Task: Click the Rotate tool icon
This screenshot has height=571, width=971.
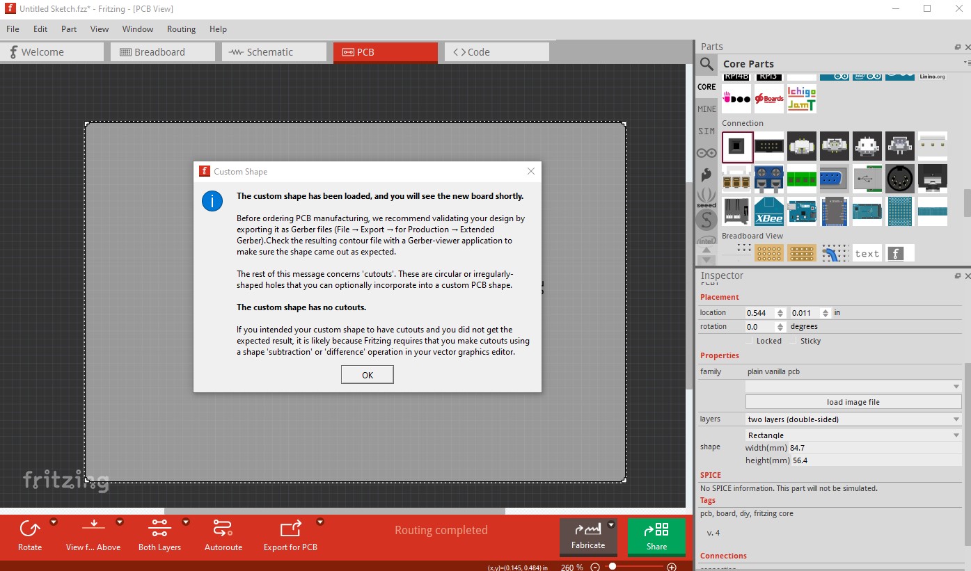Action: coord(29,529)
